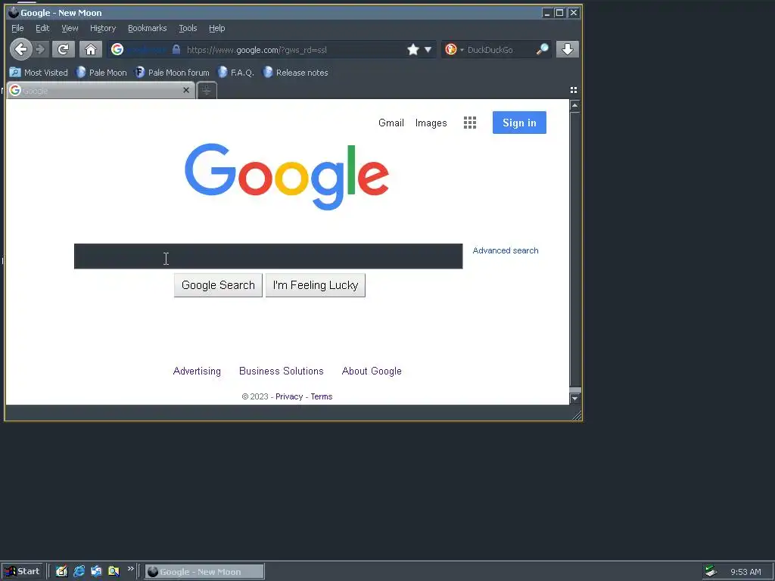Bookmark this page with the star
Screen dimensions: 775x581
413,49
